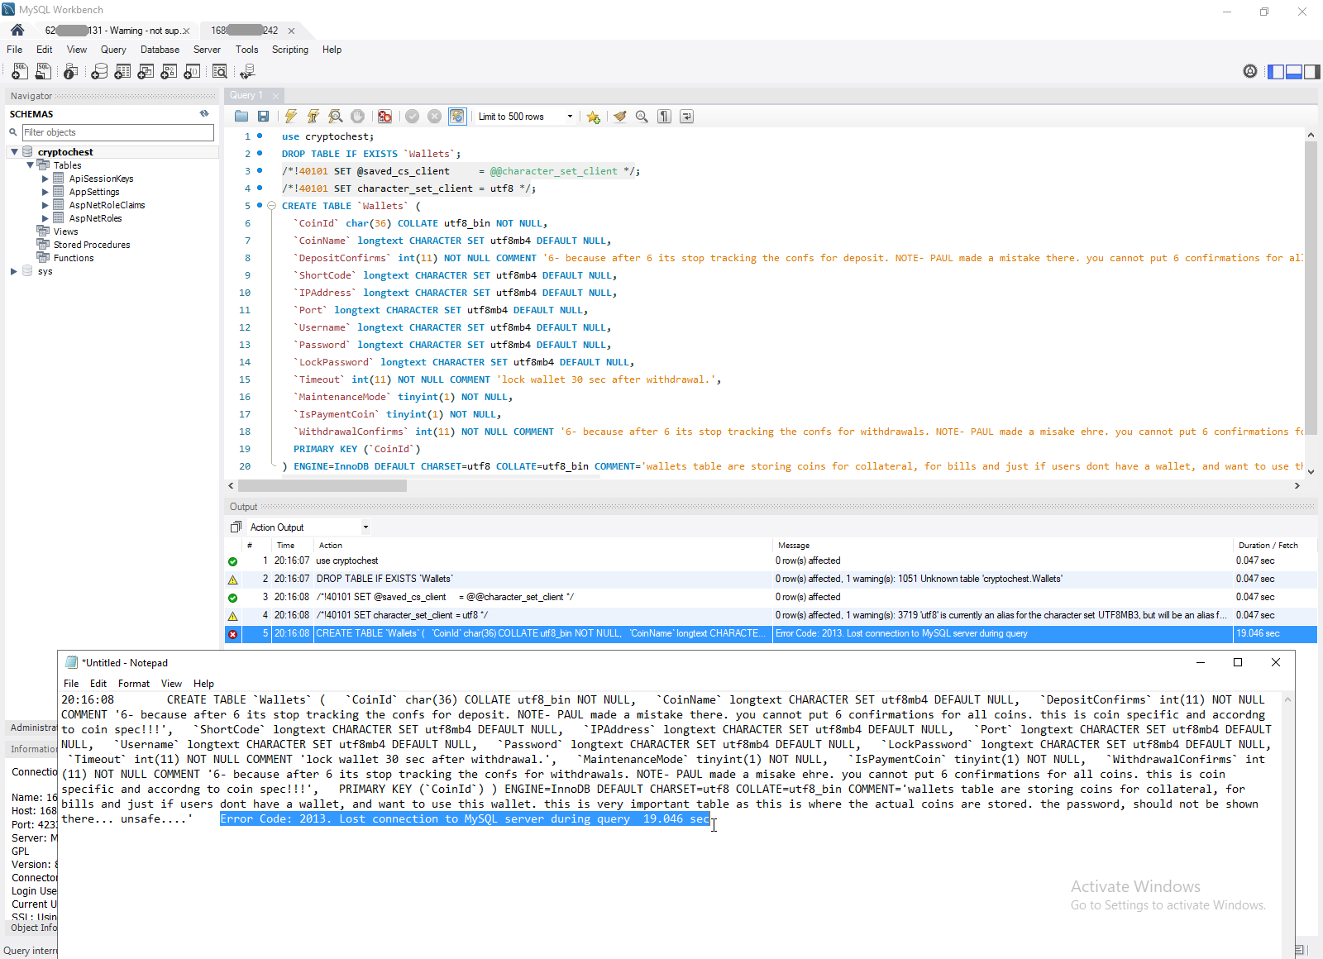The height and width of the screenshot is (959, 1323).
Task: Toggle the bottom output panel
Action: [1294, 72]
